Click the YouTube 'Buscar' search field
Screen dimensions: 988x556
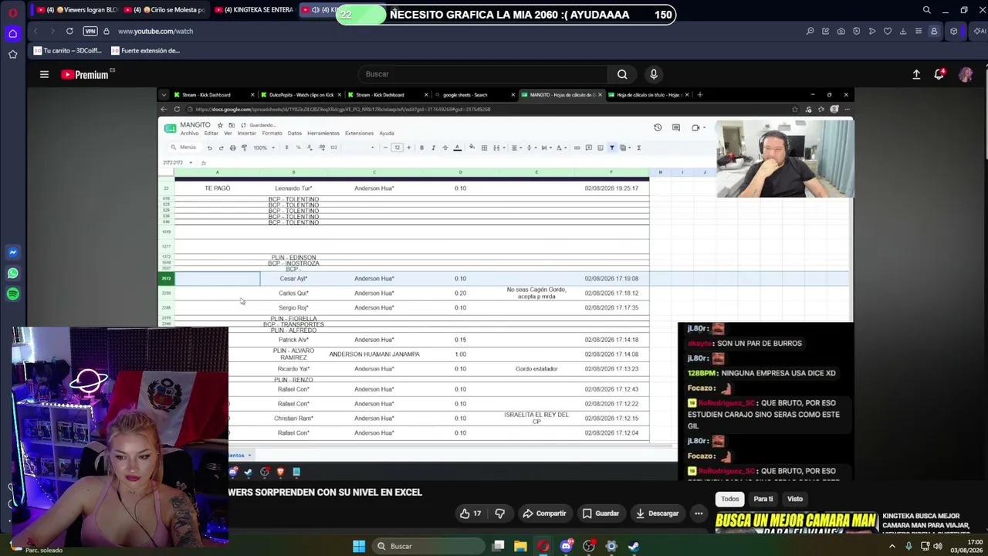(x=485, y=74)
